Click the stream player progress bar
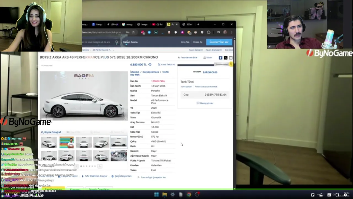353x199 pixels. tap(176, 190)
